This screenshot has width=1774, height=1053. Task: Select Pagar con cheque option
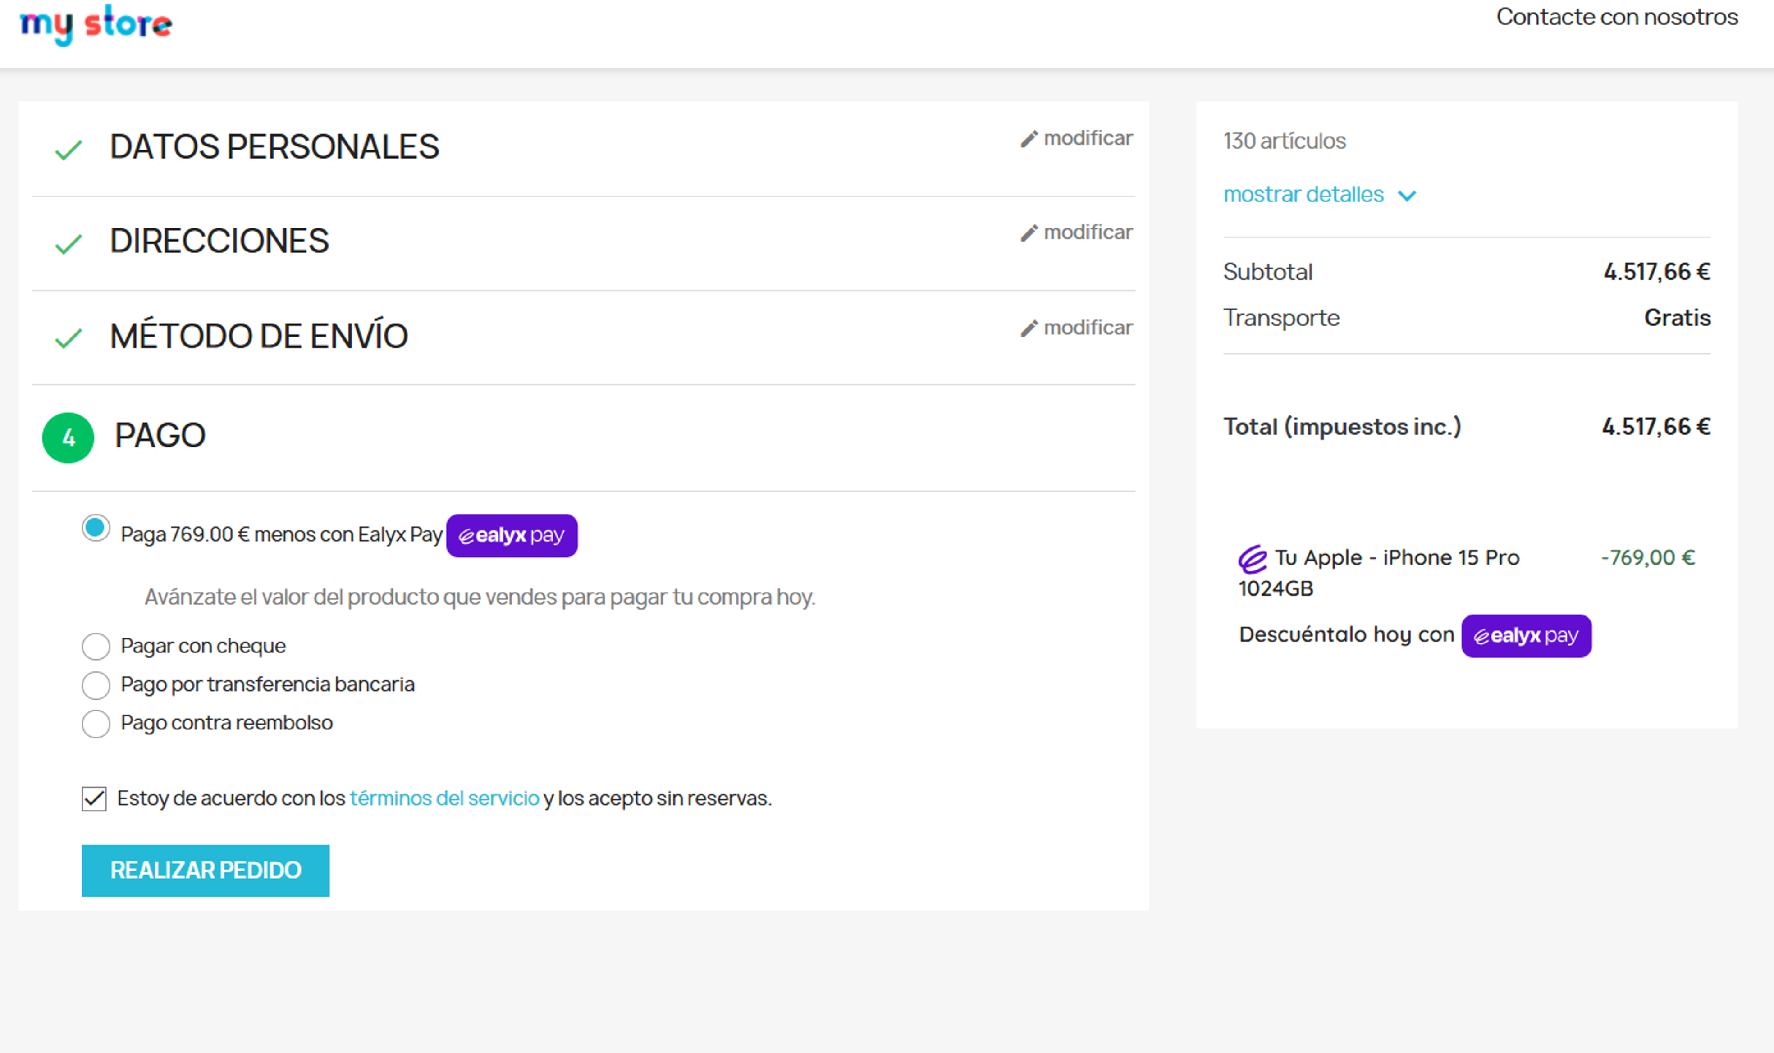96,647
